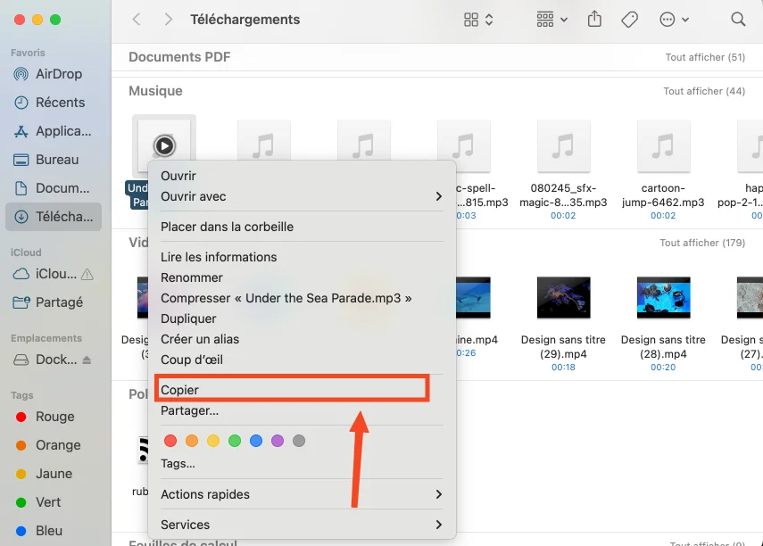Select Placer dans la corbeille
This screenshot has width=763, height=546.
coord(227,227)
